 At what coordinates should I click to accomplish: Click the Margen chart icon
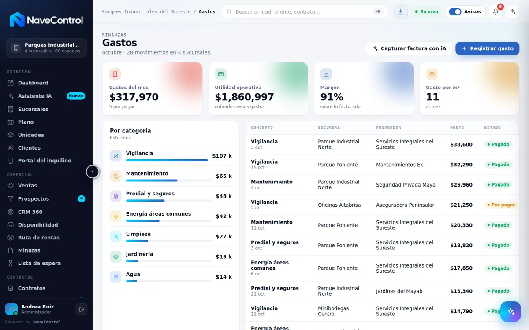(326, 74)
